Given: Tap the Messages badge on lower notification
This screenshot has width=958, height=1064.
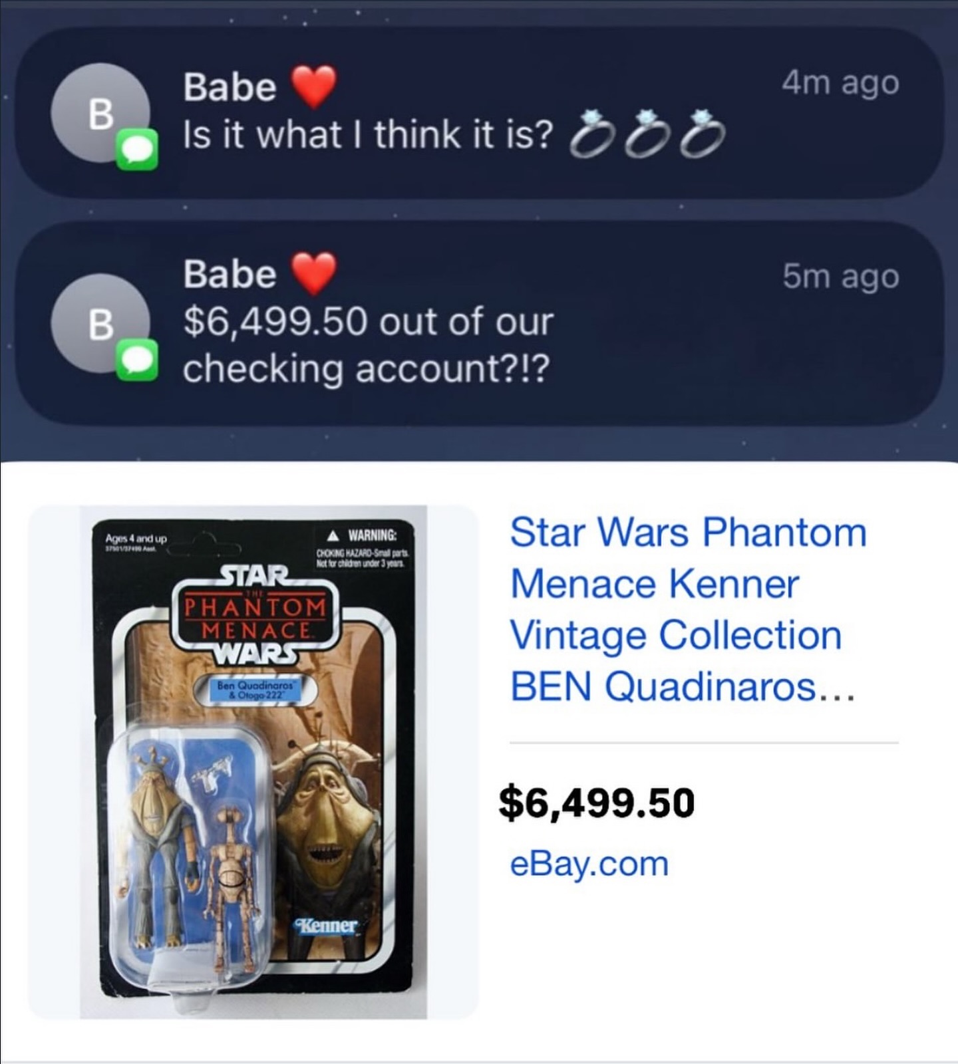Looking at the screenshot, I should pos(138,360).
